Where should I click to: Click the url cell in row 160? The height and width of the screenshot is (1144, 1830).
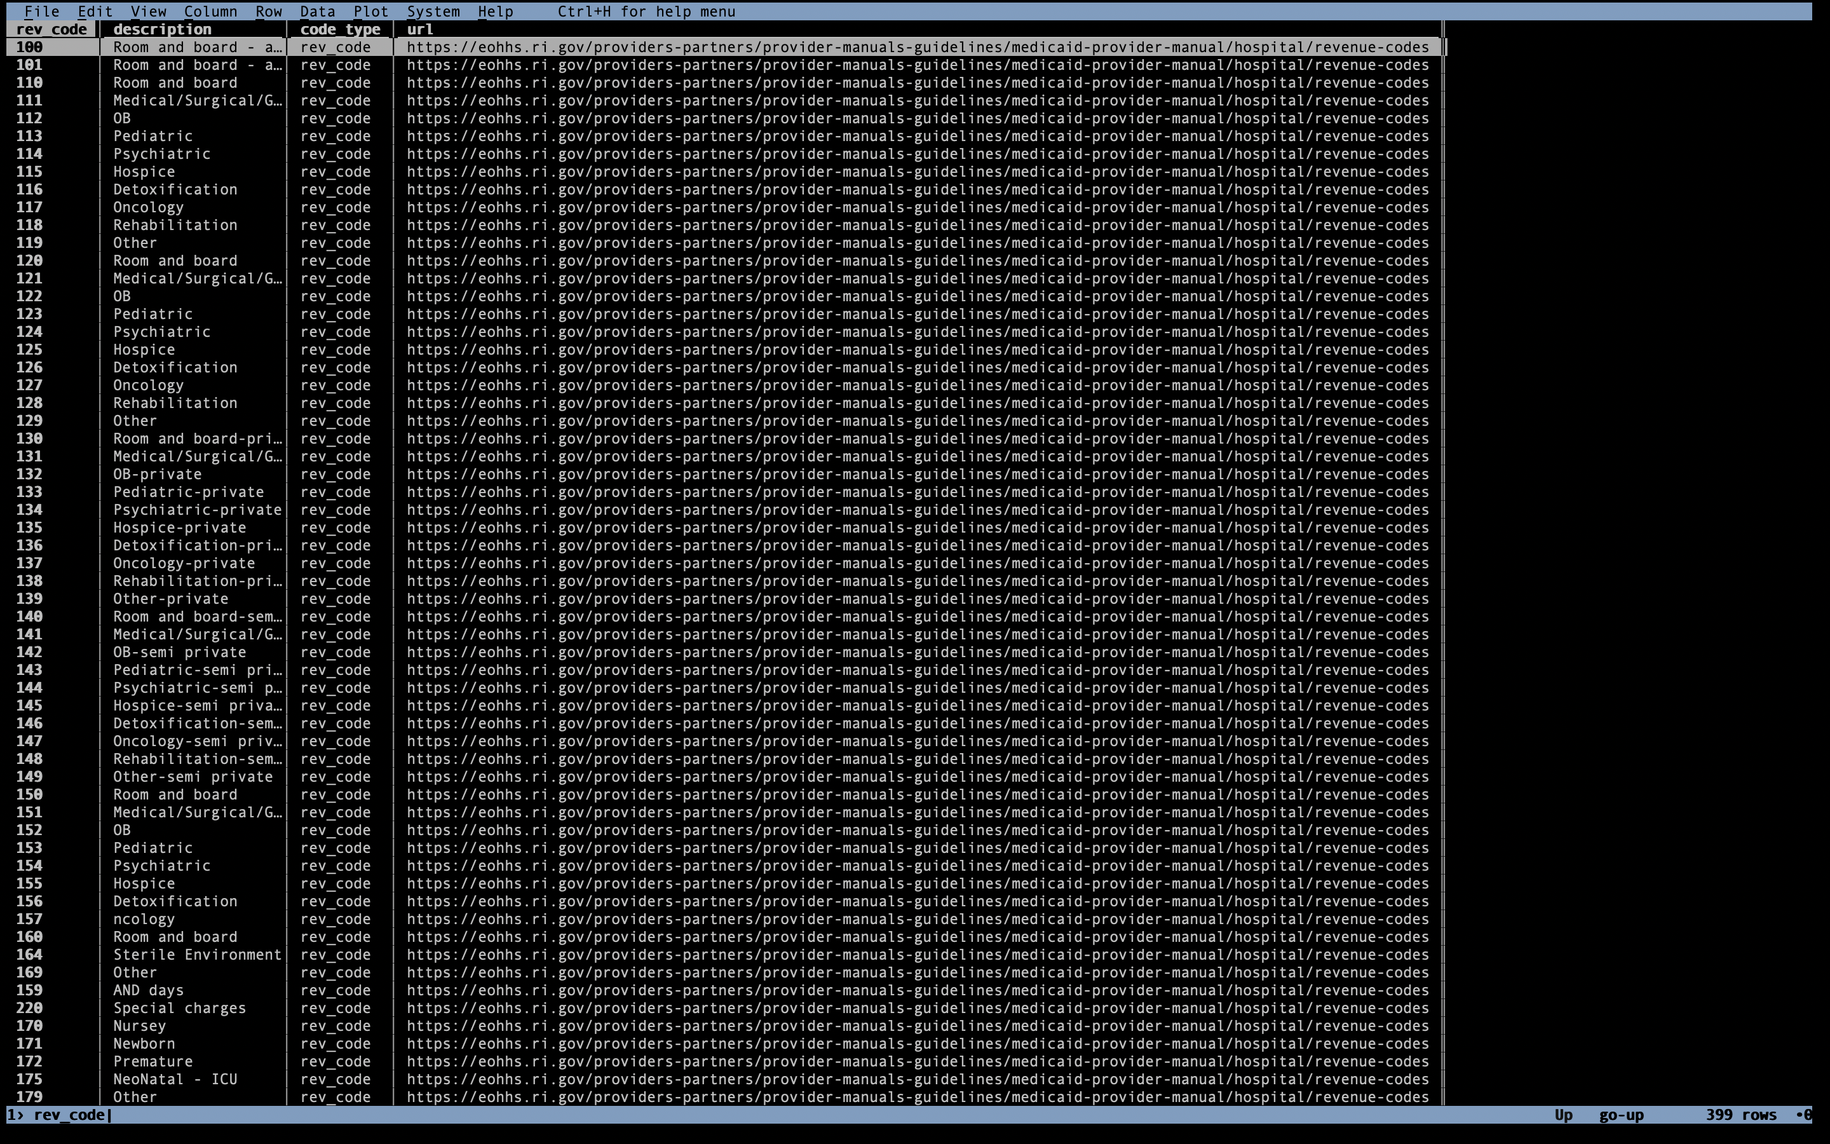click(919, 937)
